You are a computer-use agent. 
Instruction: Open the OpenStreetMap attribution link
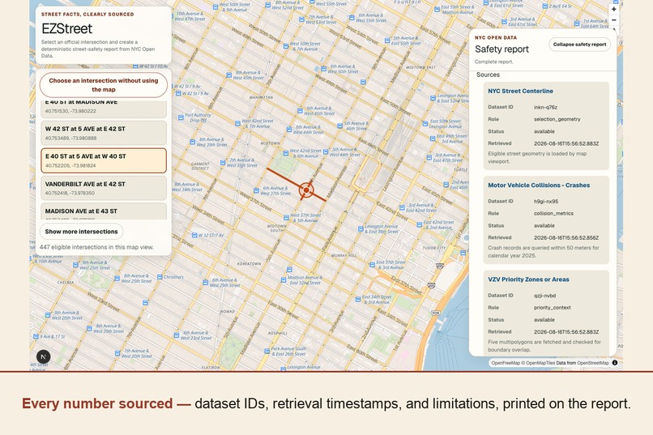point(593,363)
